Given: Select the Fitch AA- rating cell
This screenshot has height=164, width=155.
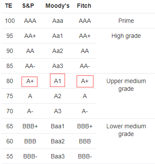Looking at the screenshot, I should 85,66.
